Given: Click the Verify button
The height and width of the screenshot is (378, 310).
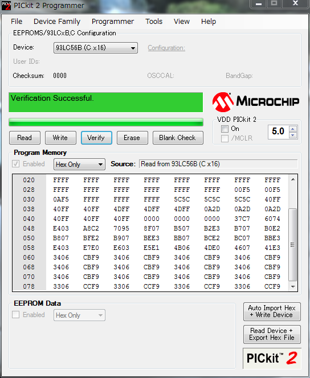Looking at the screenshot, I should pyautogui.click(x=96, y=138).
